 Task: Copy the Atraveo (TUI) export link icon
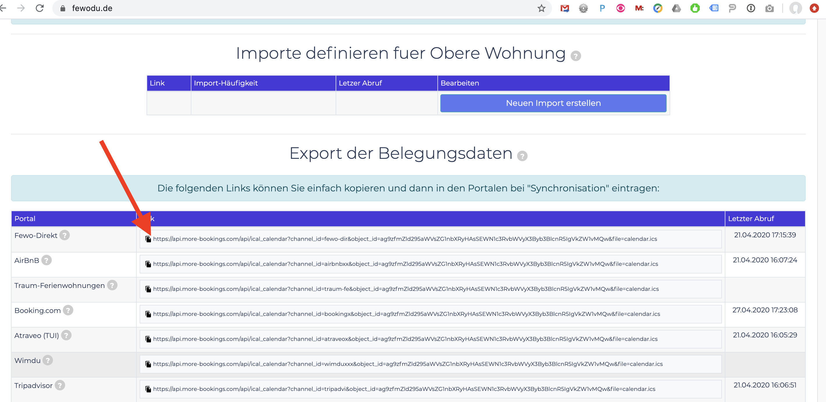[x=148, y=339]
